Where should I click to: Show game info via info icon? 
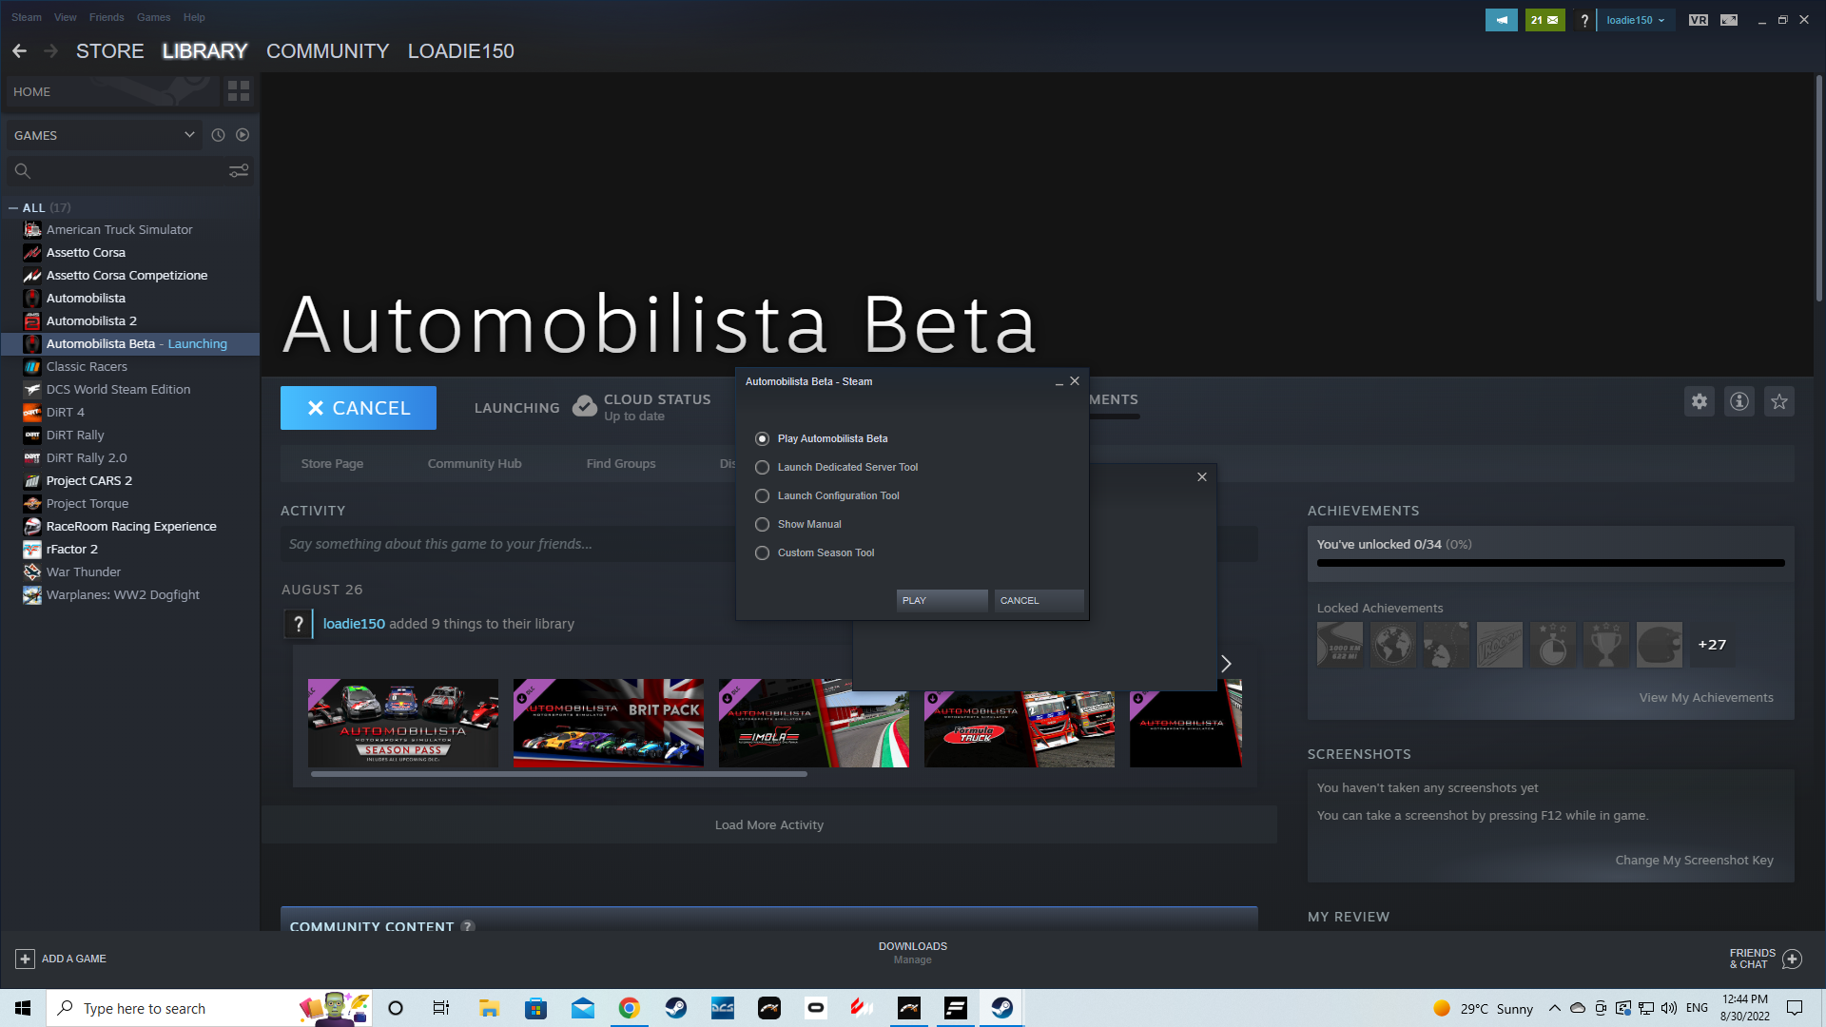click(1739, 401)
